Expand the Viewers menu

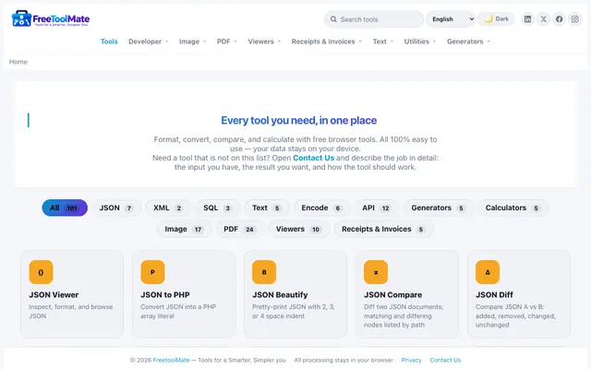(264, 42)
